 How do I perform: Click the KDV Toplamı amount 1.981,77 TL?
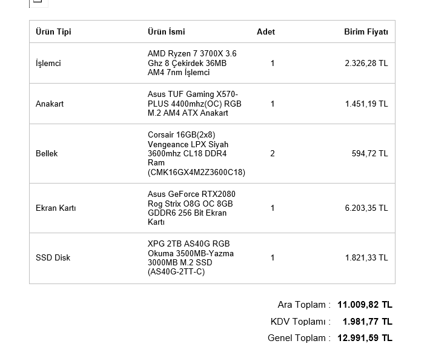(367, 322)
